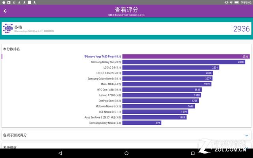Viewport: 253px width, 158px height.
Task: Select Lenovo A7000 (5.0) label
Action: click(110, 95)
